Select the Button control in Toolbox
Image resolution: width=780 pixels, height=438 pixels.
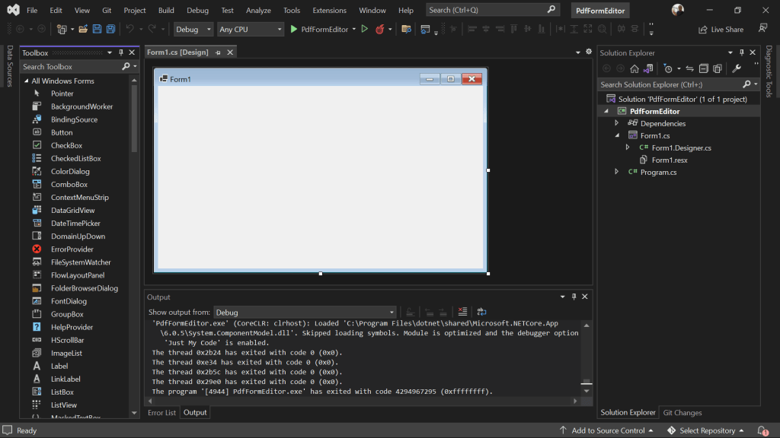[62, 132]
